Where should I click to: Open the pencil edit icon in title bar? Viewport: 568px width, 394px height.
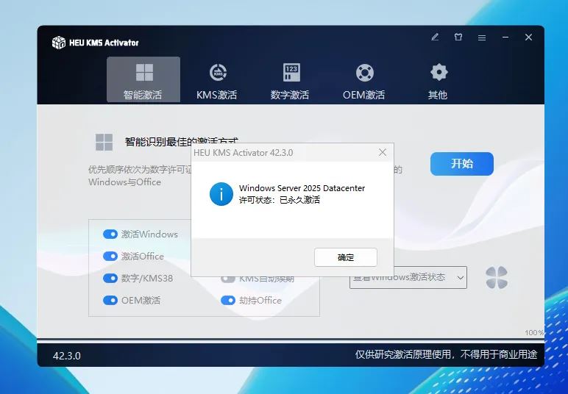click(x=435, y=37)
